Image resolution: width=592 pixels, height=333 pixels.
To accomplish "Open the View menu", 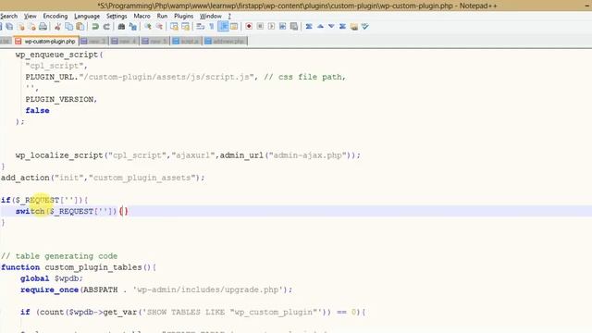I will (x=31, y=16).
